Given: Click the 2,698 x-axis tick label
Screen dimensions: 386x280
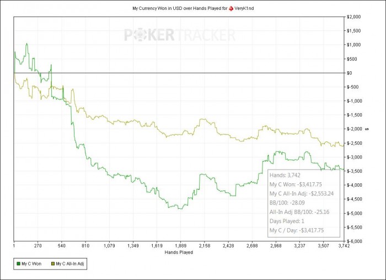Looking at the screenshot, I should point(252,246).
